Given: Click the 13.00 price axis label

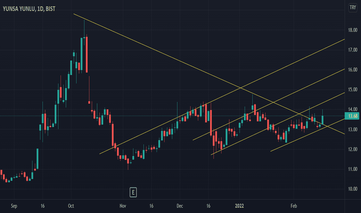Looking at the screenshot, I should tap(352, 129).
